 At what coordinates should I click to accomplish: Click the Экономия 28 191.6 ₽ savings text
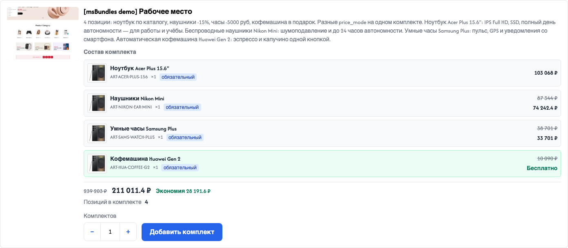pyautogui.click(x=183, y=191)
